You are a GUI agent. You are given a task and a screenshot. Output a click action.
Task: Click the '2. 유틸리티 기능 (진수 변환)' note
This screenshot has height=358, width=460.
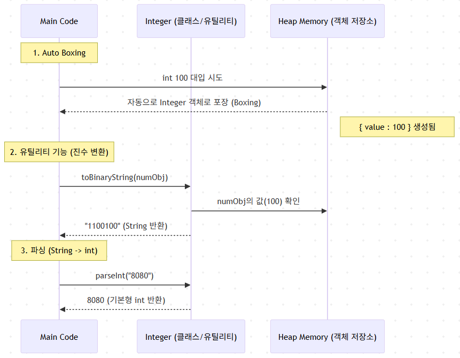click(x=59, y=152)
